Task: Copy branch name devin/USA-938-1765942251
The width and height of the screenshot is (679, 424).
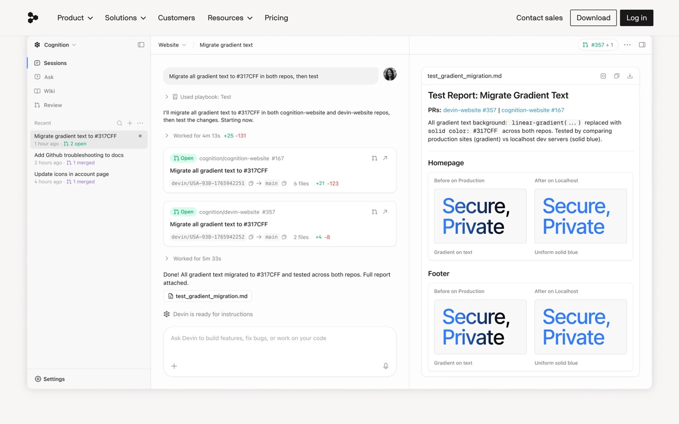Action: (x=251, y=183)
